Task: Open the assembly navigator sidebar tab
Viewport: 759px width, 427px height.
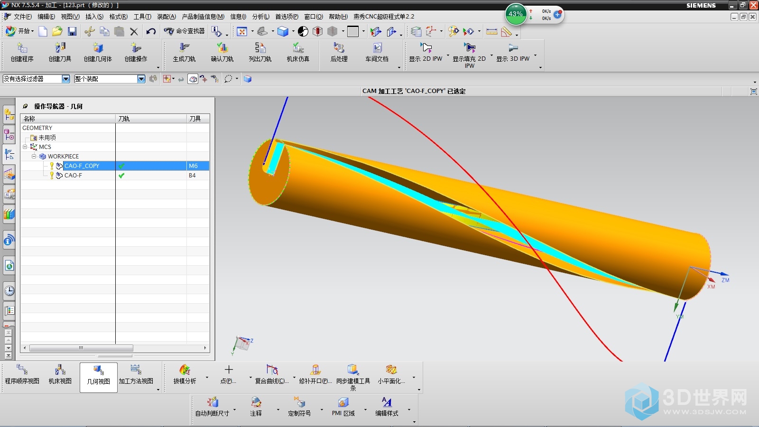Action: pos(9,114)
